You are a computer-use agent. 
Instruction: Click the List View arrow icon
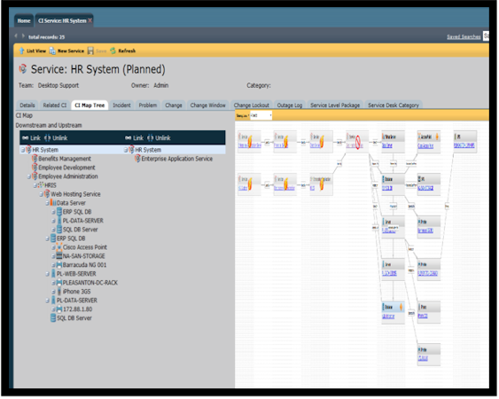(x=21, y=51)
